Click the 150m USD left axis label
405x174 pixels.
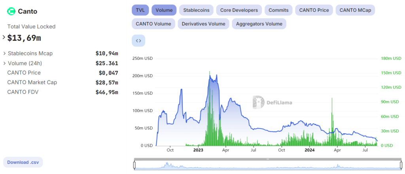tap(142, 93)
